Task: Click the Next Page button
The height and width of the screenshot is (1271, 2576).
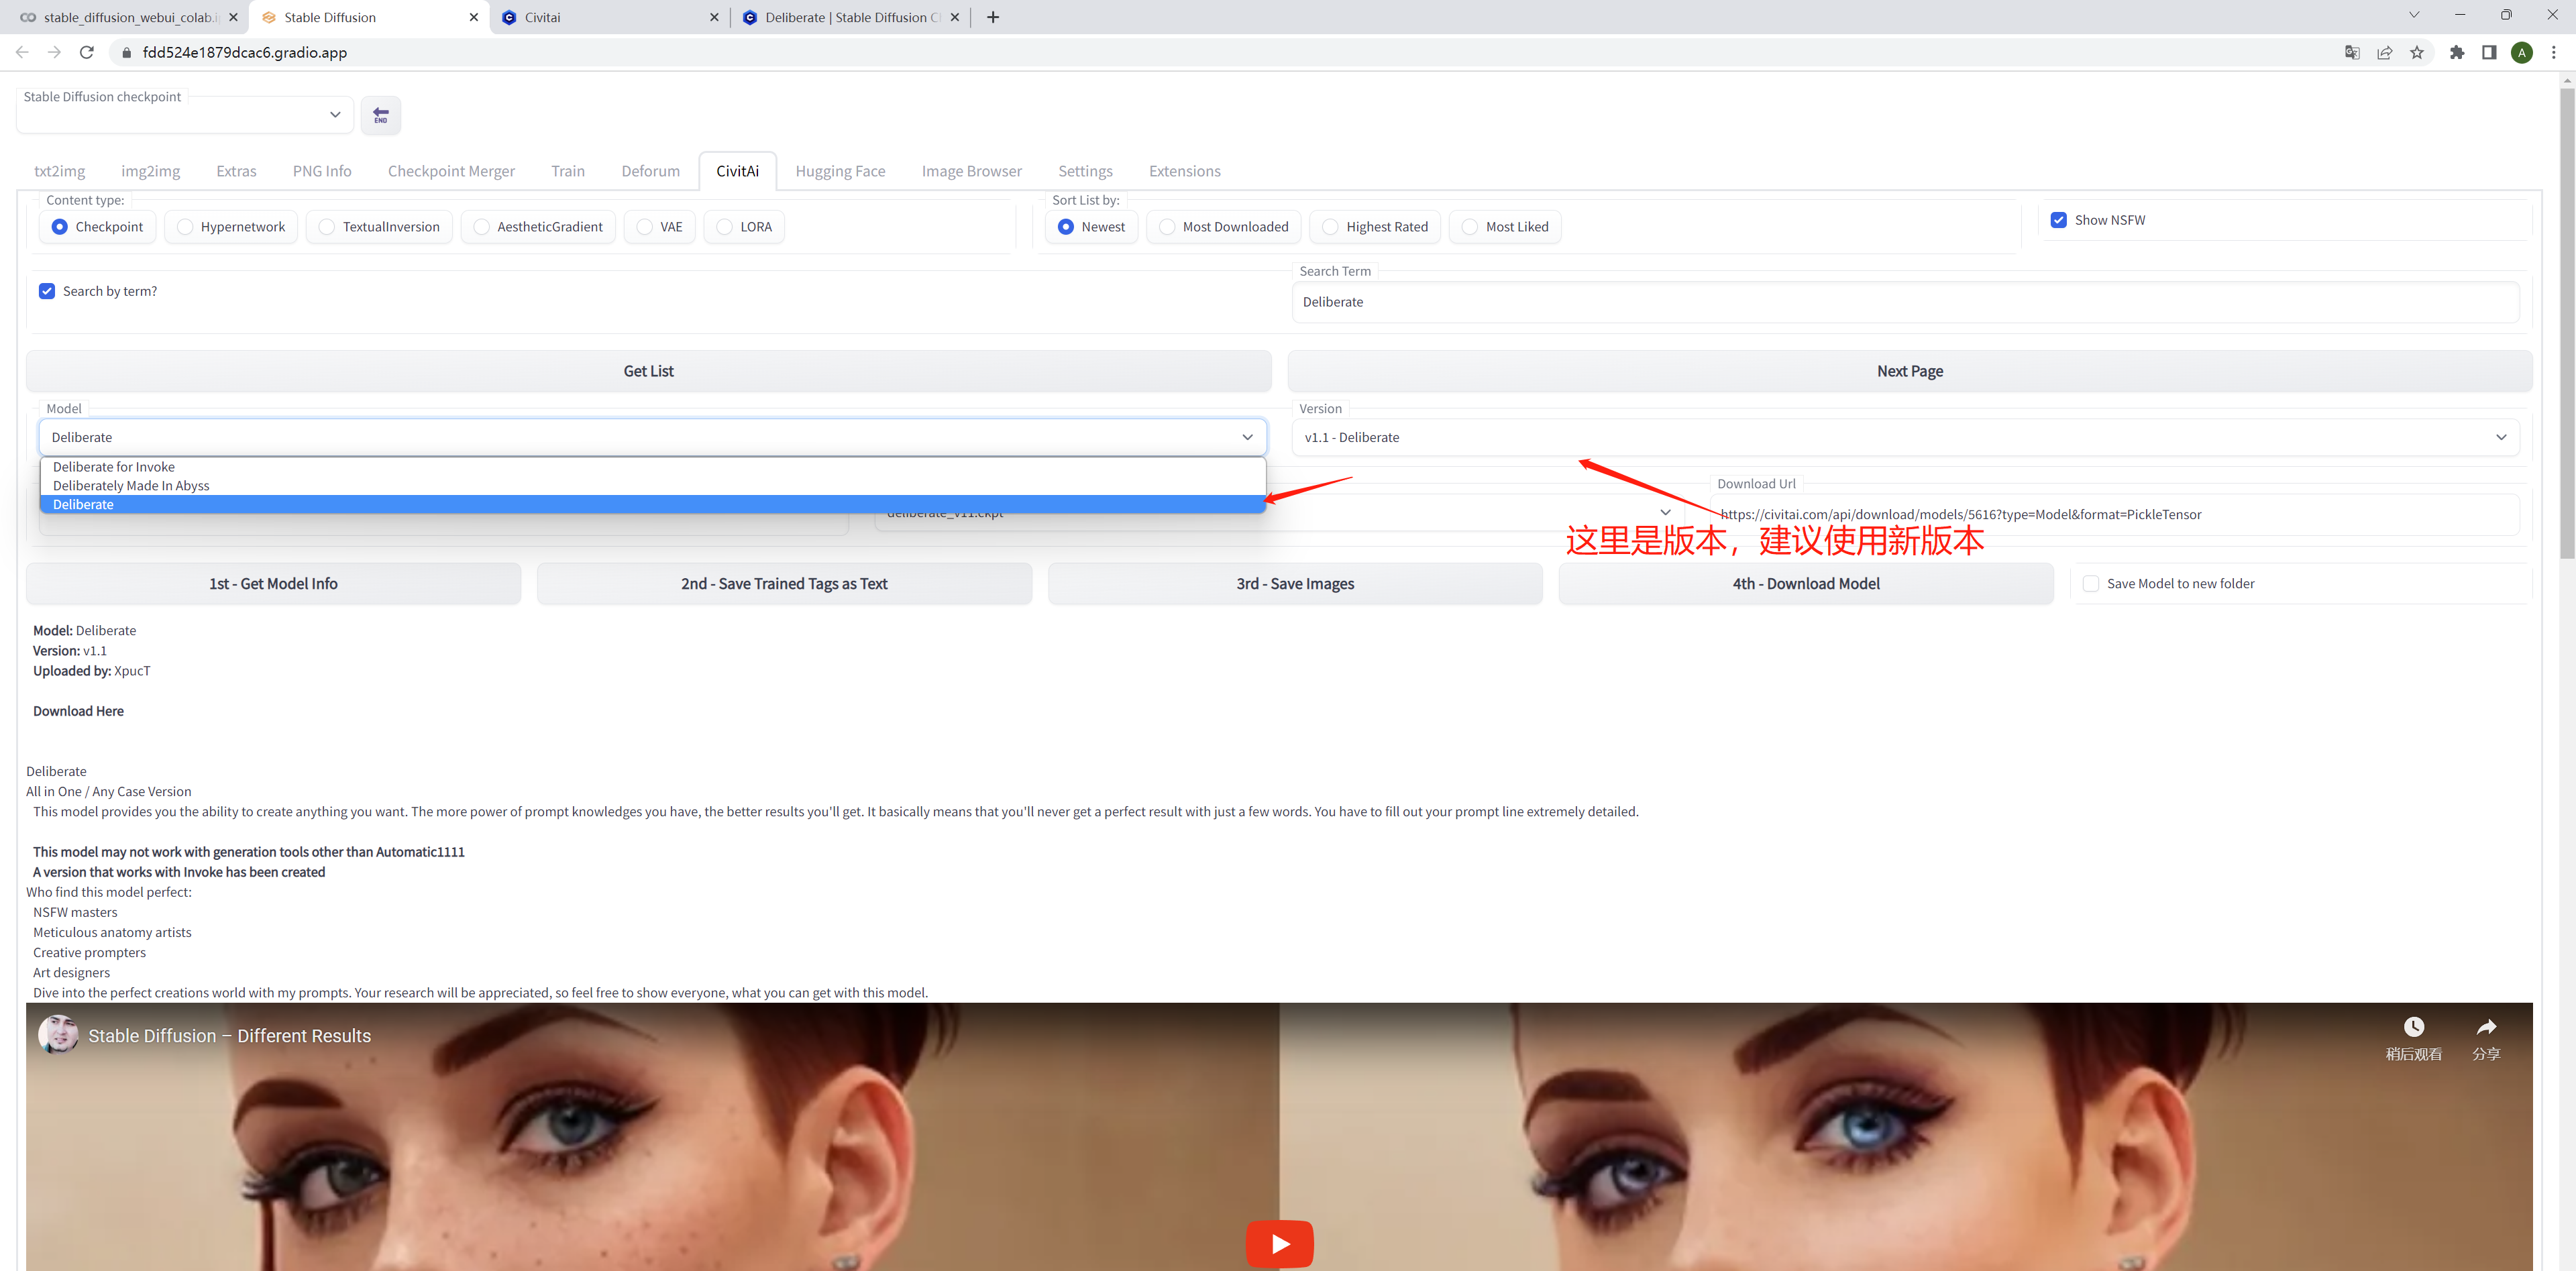Action: click(x=1910, y=371)
